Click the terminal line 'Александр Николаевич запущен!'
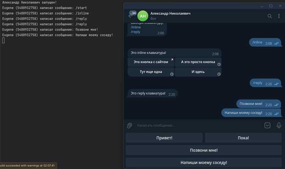This screenshot has width=285, height=169. pyautogui.click(x=29, y=2)
